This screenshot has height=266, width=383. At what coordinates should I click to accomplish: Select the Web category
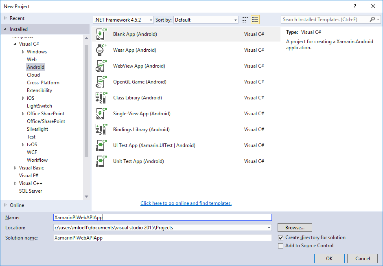[x=32, y=59]
